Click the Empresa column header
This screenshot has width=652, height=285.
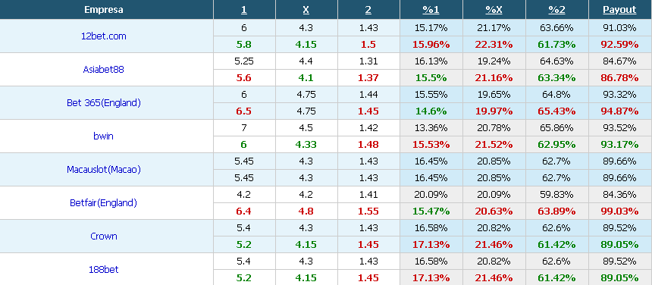coord(104,10)
